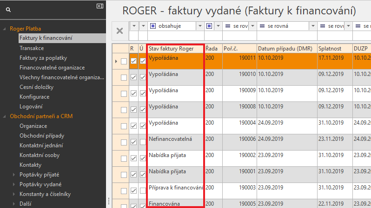
Task: Open filter operator icon for Stav faktury
Action: click(153, 26)
